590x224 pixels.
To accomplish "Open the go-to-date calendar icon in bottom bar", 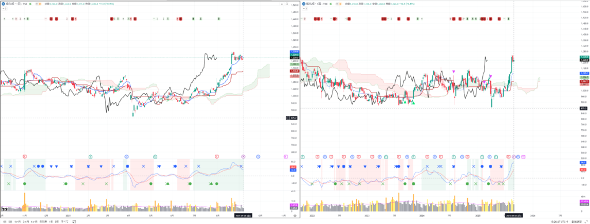I will coord(74,221).
